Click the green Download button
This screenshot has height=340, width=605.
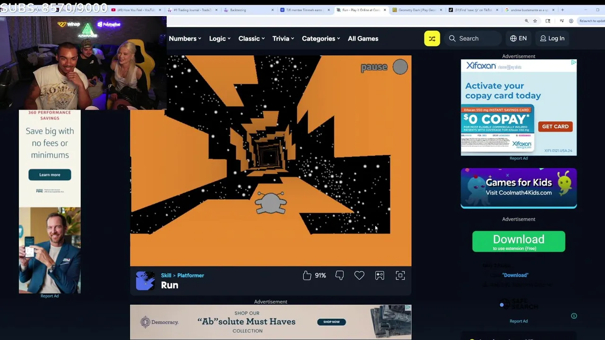coord(519,241)
